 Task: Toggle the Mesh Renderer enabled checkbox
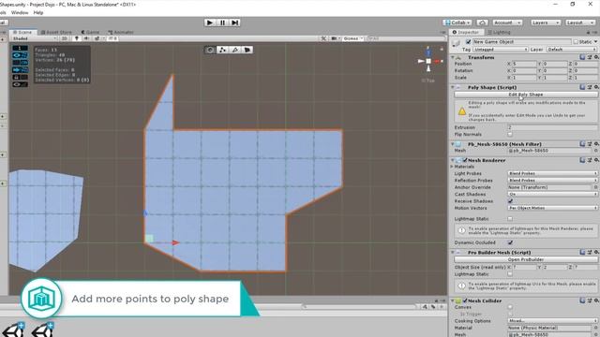[465, 160]
